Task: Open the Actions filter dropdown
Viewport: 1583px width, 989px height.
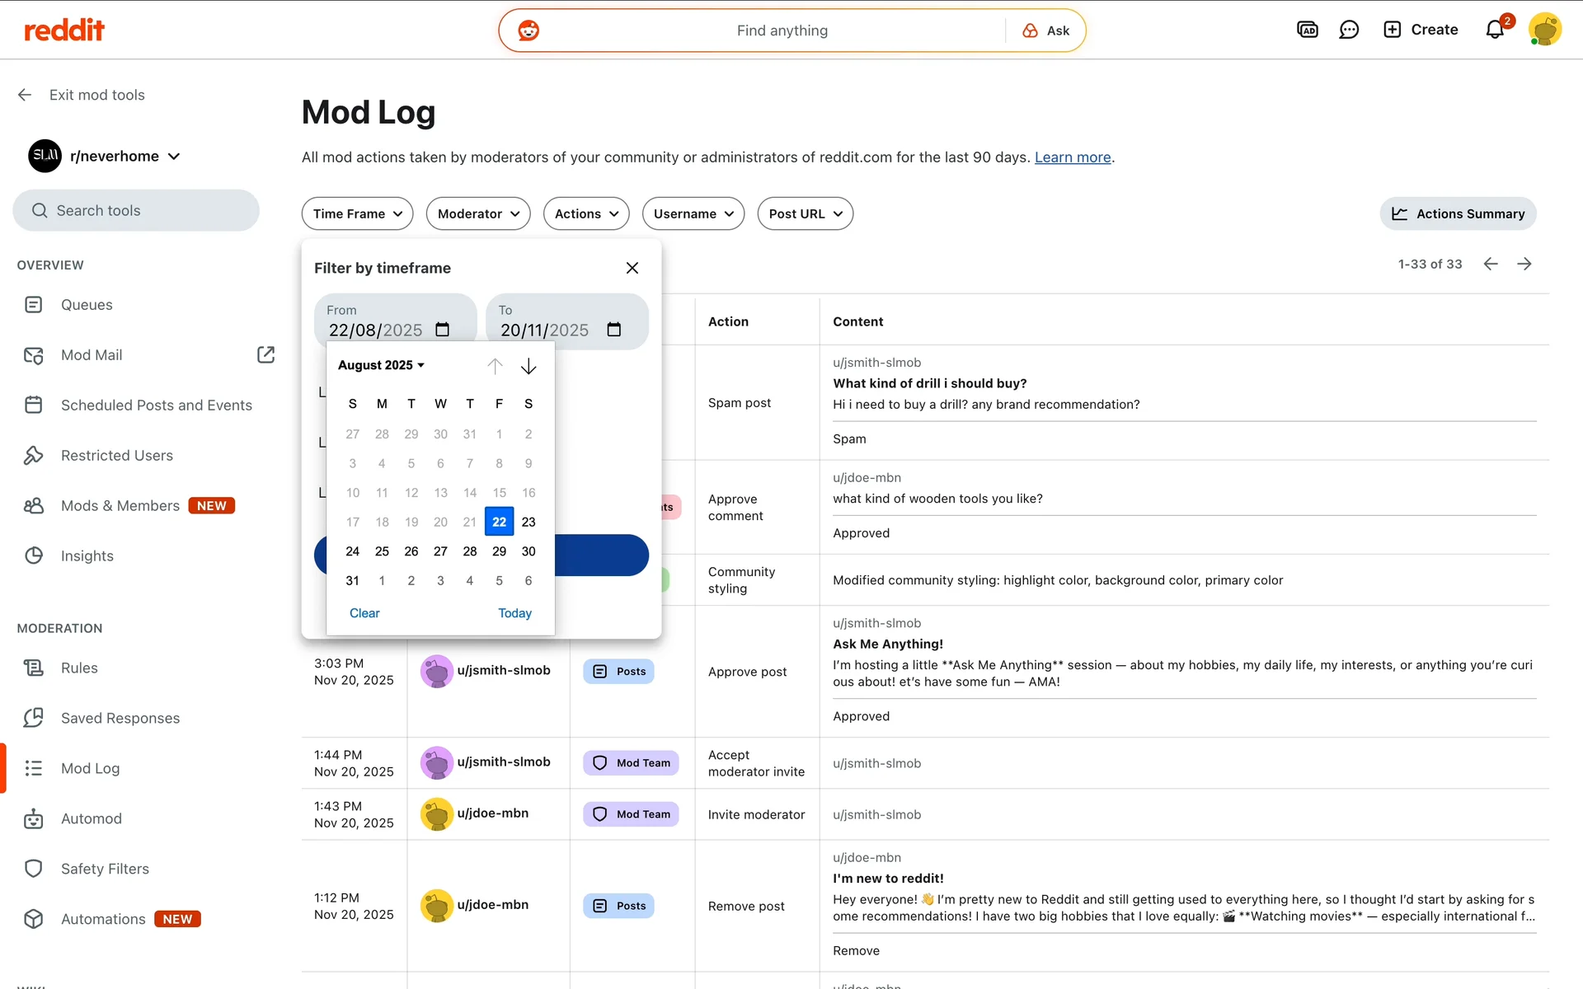Action: [x=586, y=213]
